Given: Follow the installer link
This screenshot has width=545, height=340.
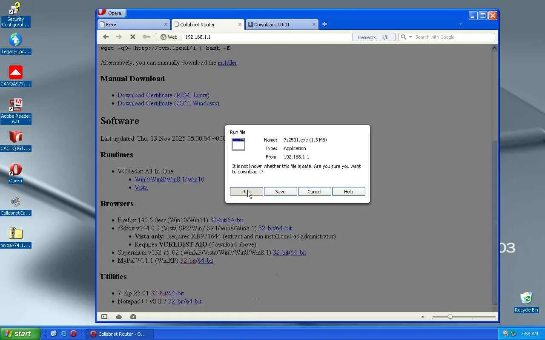Looking at the screenshot, I should pyautogui.click(x=227, y=62).
